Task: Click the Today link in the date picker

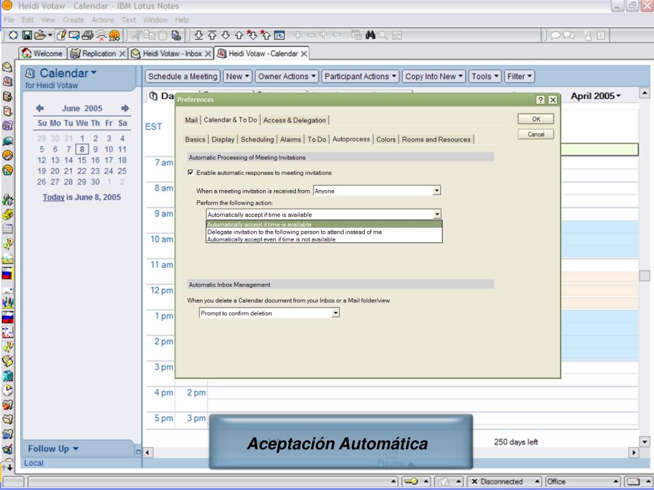Action: 54,197
